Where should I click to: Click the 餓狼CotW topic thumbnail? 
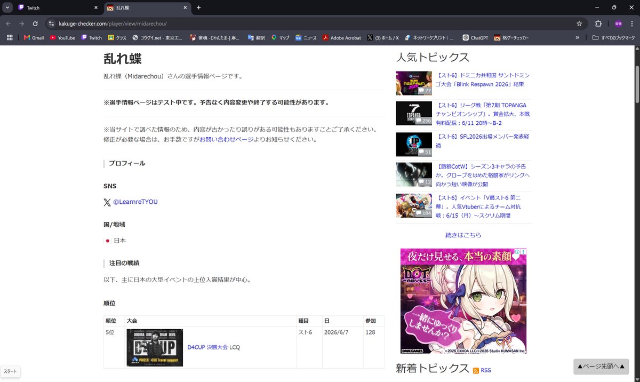click(414, 174)
